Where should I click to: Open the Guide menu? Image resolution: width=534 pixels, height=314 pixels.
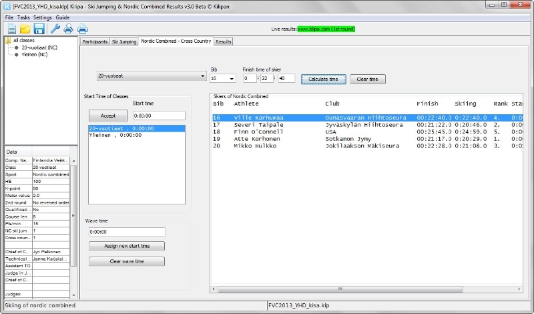(x=63, y=17)
